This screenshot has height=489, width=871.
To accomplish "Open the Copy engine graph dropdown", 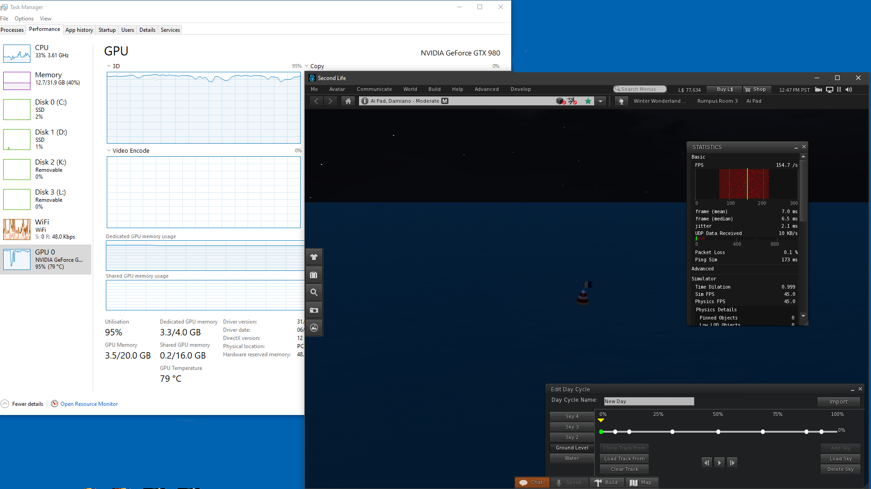I will [x=307, y=66].
